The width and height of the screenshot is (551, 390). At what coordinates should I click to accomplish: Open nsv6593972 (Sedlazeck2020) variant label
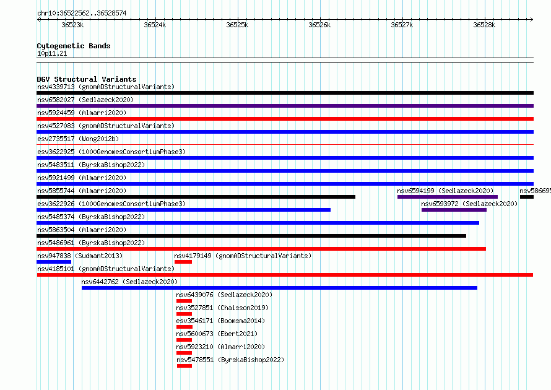tap(469, 204)
